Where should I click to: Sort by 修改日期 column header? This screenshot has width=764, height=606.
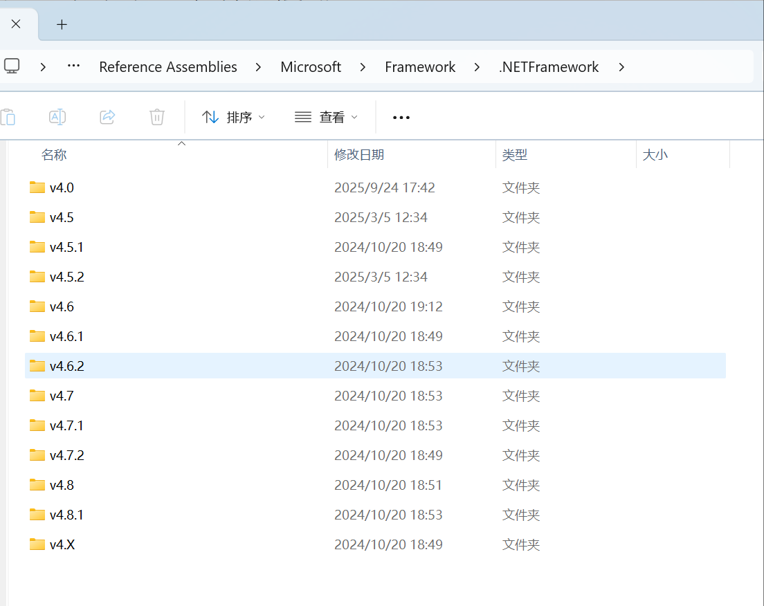click(359, 155)
